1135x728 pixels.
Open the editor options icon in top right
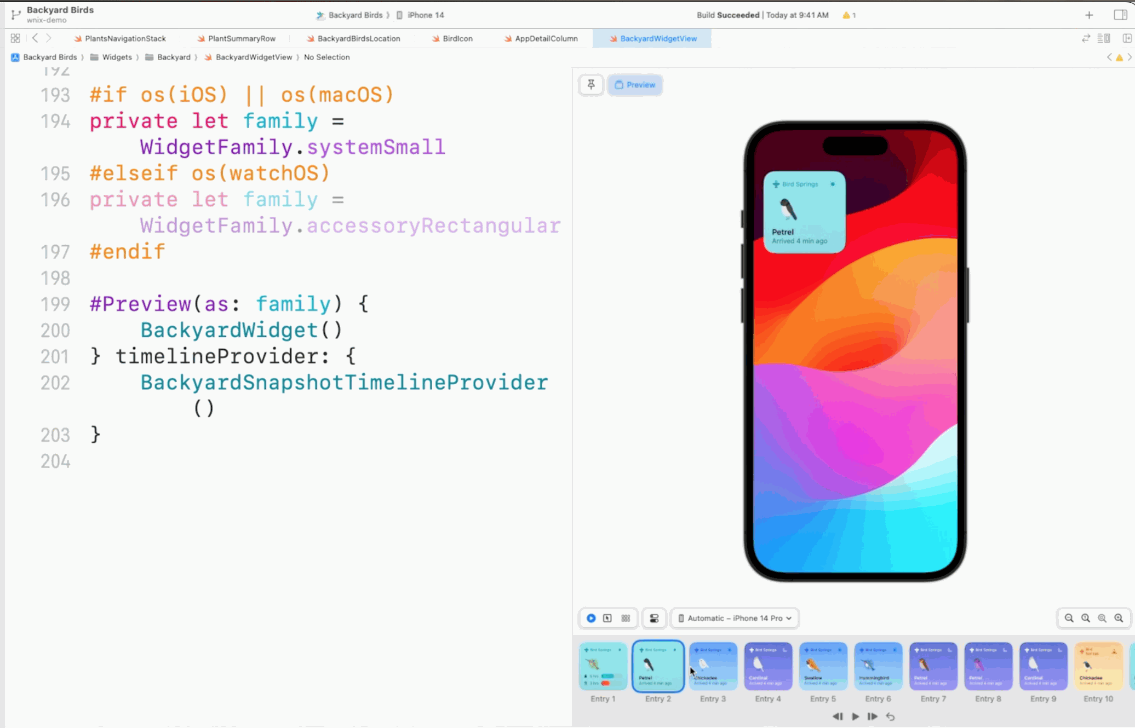(1103, 38)
